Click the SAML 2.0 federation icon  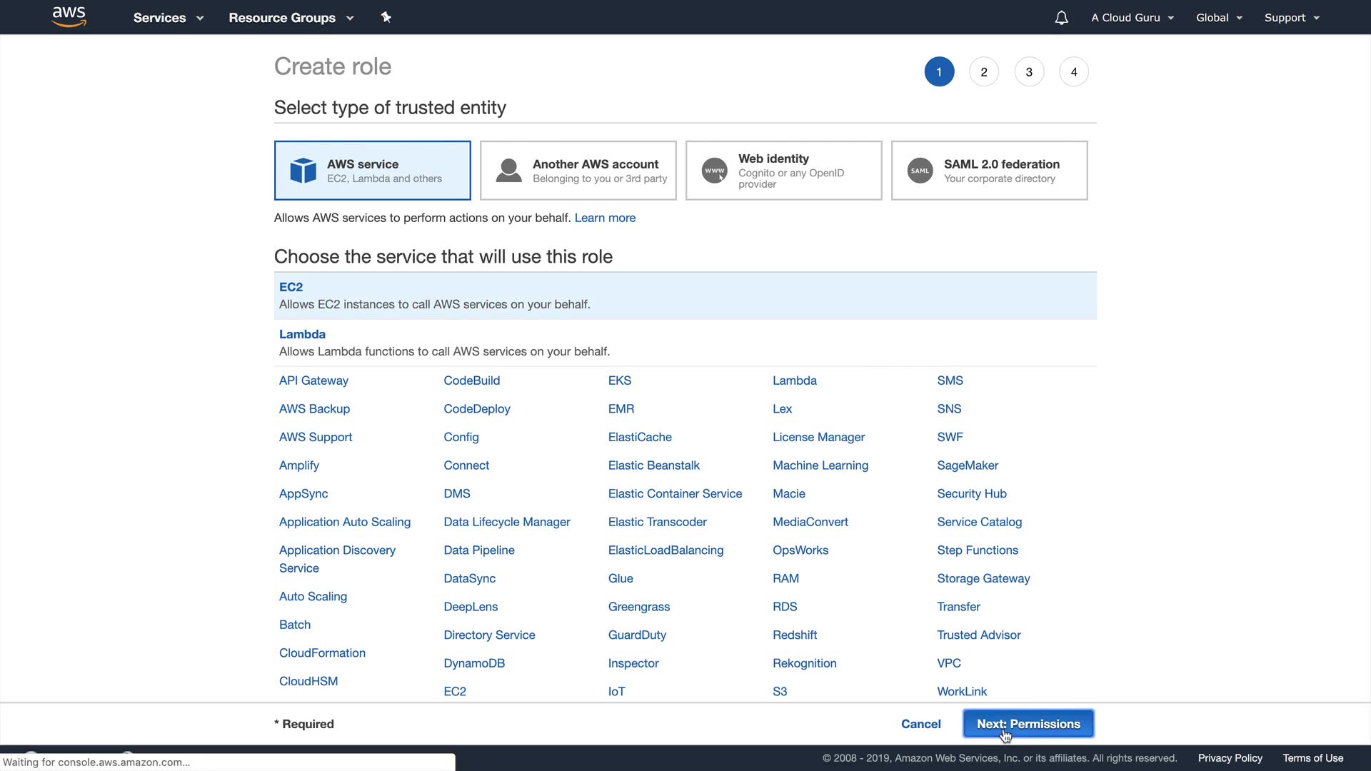coord(920,171)
